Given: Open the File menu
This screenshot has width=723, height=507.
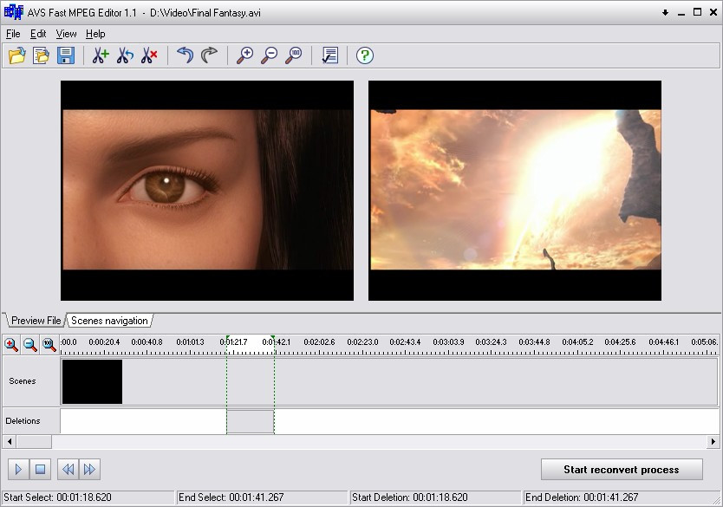Looking at the screenshot, I should pos(13,34).
